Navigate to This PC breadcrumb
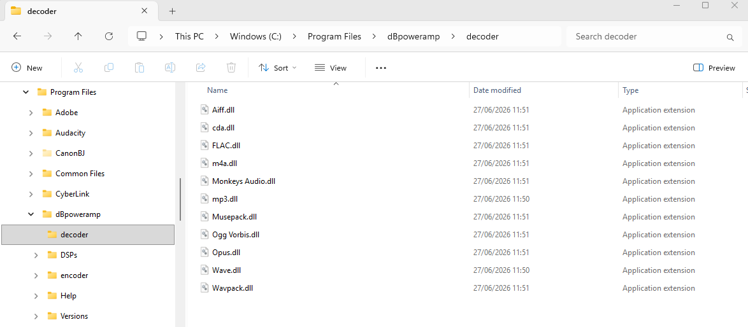Viewport: 748px width, 327px height. point(189,36)
